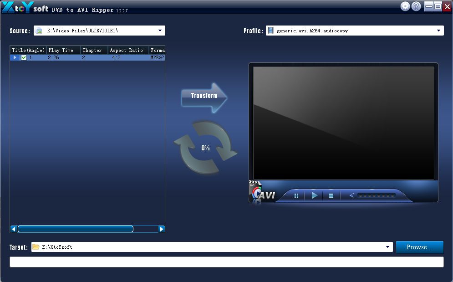The height and width of the screenshot is (282, 453).
Task: Expand the Target path dropdown arrow
Action: pos(388,247)
